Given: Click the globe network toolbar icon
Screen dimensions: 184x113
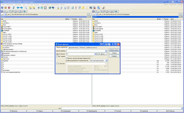Looking at the screenshot, I should click(53, 8).
